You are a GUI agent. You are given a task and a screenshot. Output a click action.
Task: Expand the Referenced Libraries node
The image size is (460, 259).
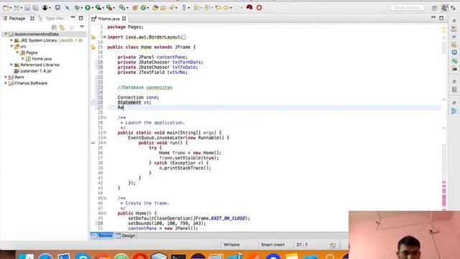click(11, 65)
